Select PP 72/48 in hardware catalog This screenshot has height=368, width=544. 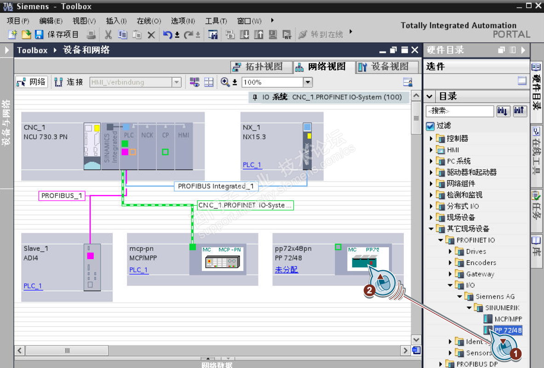tap(508, 330)
